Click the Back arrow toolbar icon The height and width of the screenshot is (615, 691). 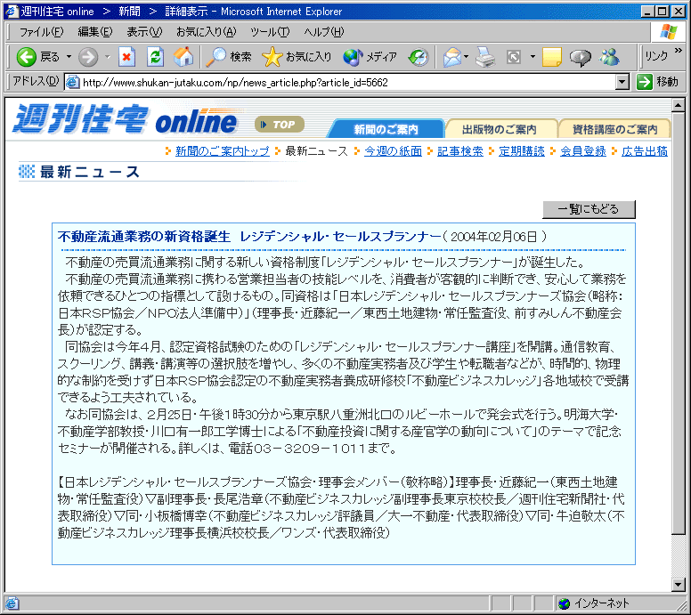27,57
